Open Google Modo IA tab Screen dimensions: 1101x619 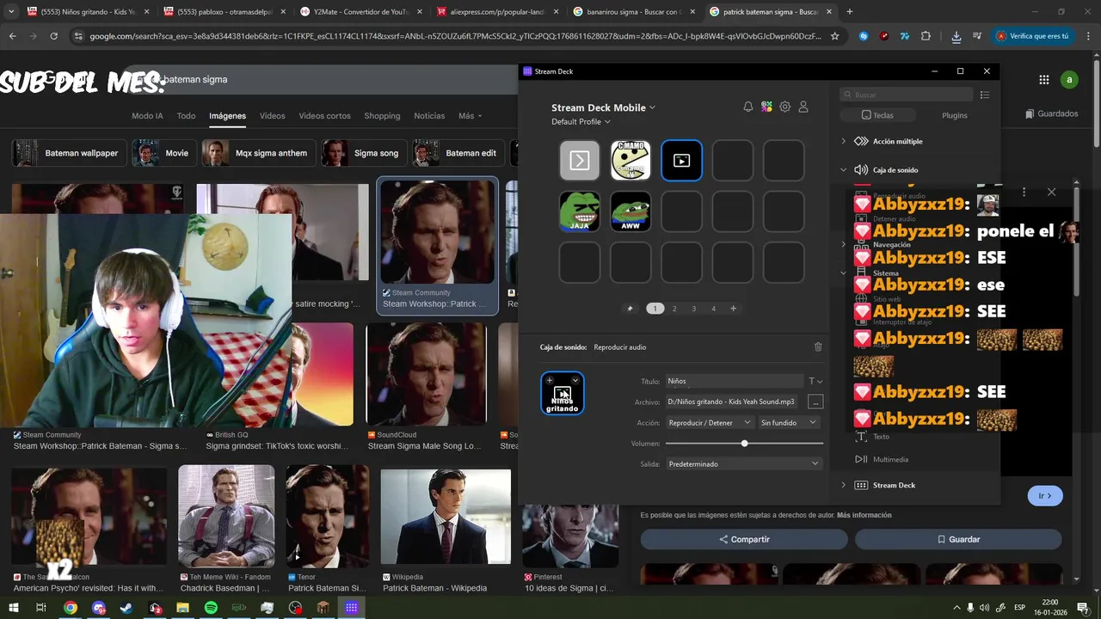pos(147,116)
